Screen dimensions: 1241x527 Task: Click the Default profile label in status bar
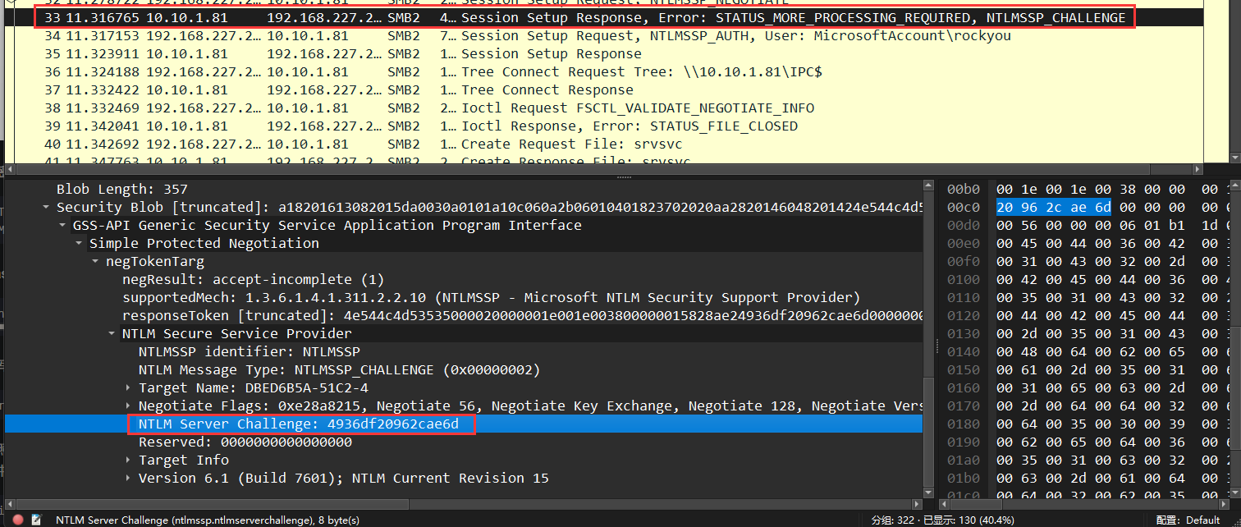(1202, 520)
